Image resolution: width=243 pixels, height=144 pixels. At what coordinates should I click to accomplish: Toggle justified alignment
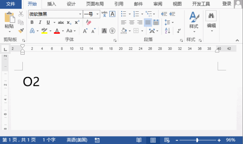[148, 23]
